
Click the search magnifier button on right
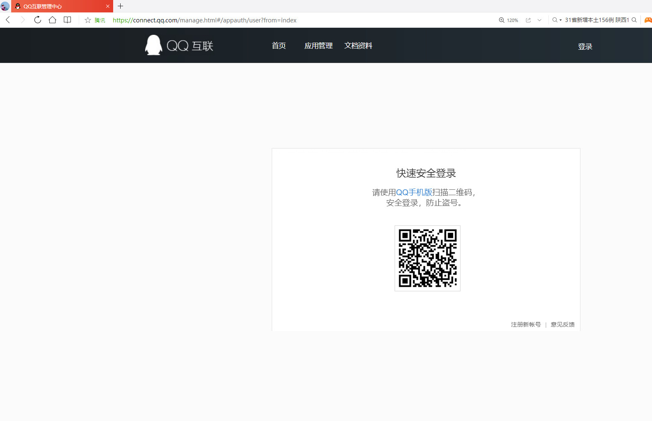pos(634,20)
